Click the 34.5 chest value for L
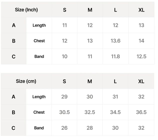The height and width of the screenshot is (140, 158). [x=115, y=112]
